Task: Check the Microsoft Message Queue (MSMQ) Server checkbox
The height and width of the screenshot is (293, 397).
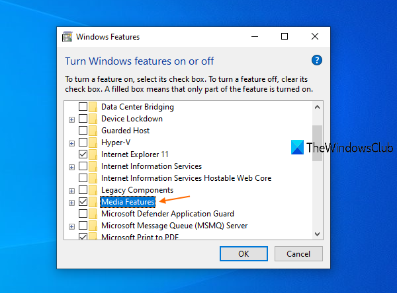Action: pos(83,225)
